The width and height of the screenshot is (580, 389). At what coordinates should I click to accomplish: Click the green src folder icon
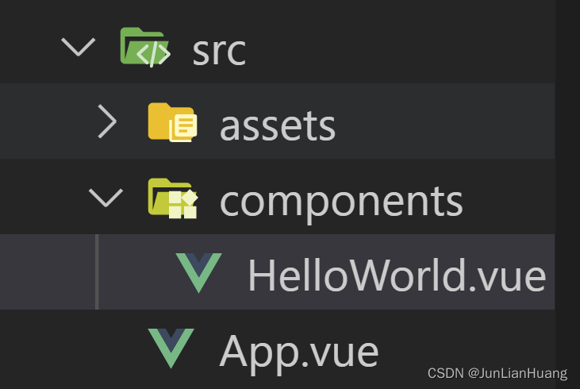pyautogui.click(x=144, y=48)
